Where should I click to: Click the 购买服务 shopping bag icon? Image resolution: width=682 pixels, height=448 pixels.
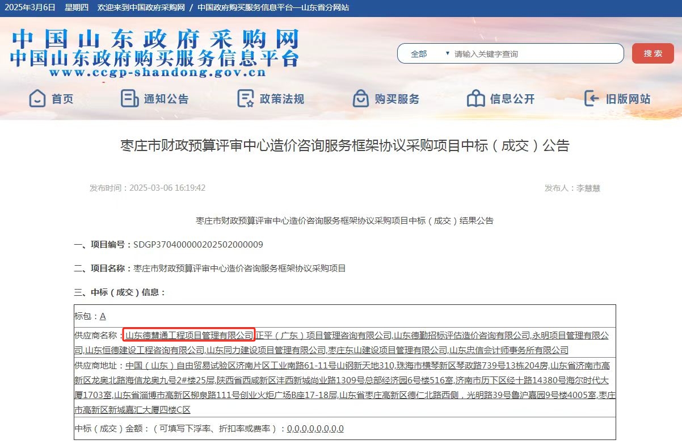(x=360, y=99)
